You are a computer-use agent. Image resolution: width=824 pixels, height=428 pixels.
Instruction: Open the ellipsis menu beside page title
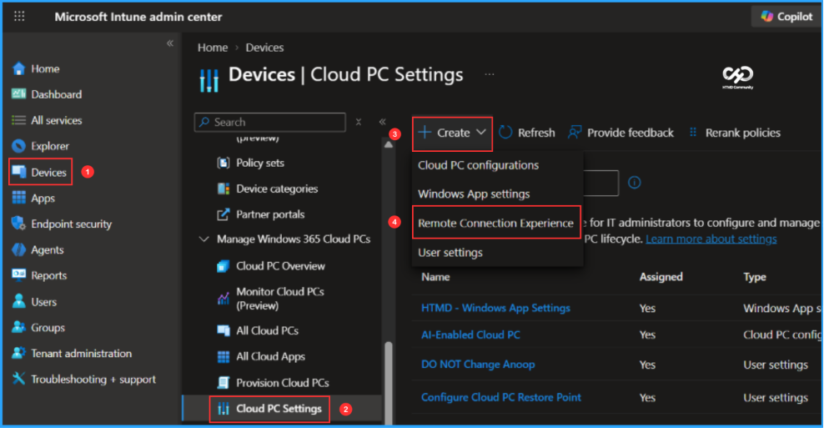click(490, 74)
